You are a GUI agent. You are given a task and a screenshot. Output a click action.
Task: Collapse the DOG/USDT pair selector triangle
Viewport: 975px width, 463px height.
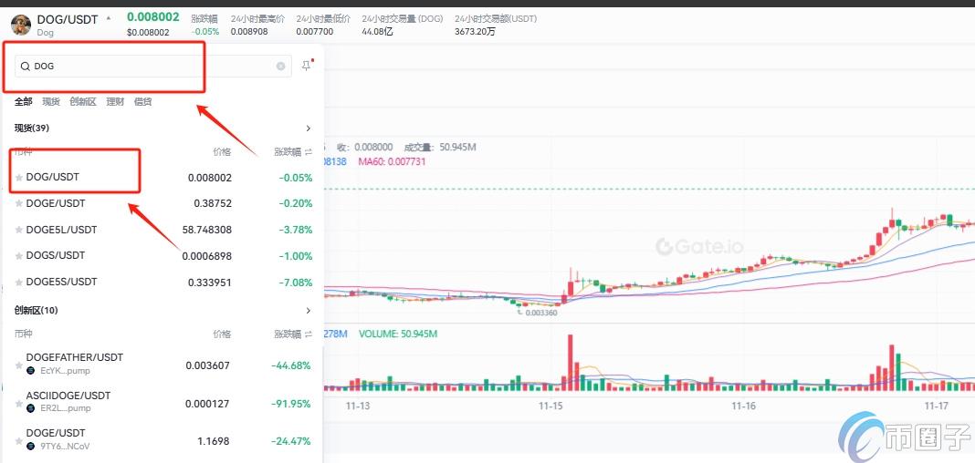pos(109,18)
